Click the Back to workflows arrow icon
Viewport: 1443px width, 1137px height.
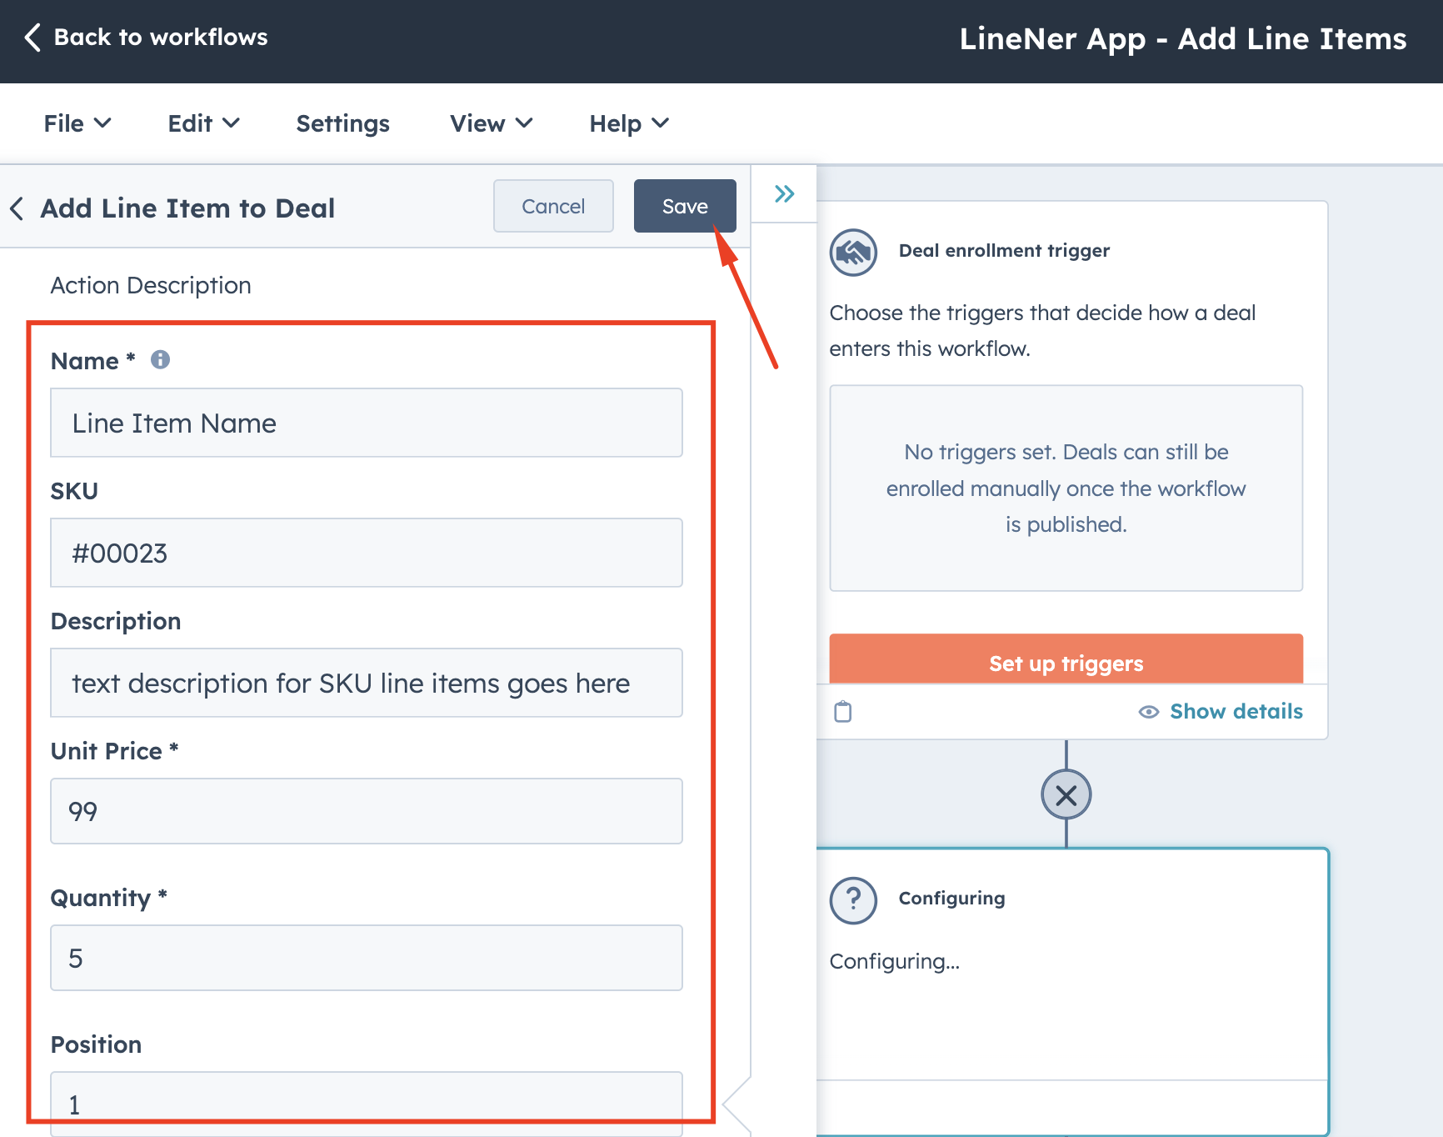pos(32,38)
